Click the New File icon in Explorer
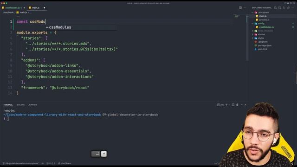297x167 pixels. 275,8
